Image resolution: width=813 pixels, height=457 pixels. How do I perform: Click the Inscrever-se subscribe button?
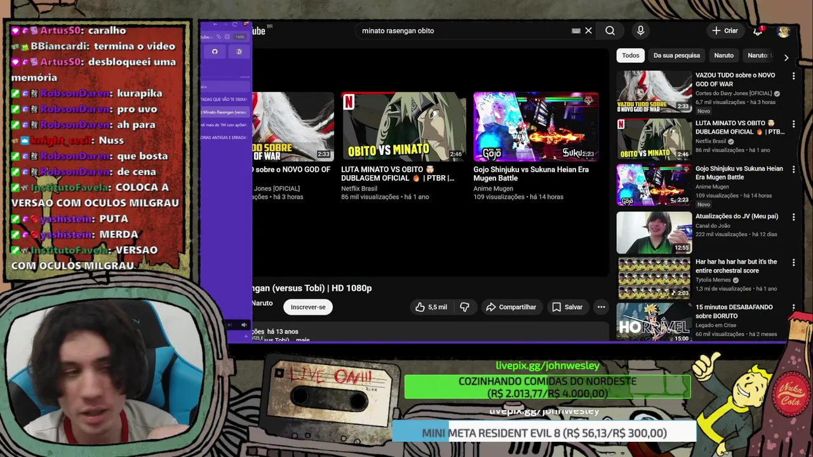[308, 307]
